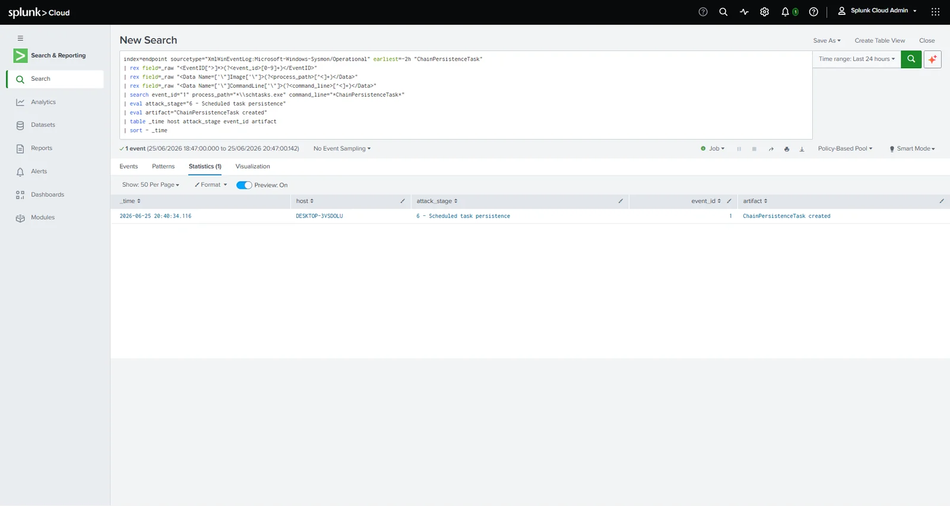Image resolution: width=950 pixels, height=506 pixels.
Task: Export results with download icon
Action: (x=802, y=149)
